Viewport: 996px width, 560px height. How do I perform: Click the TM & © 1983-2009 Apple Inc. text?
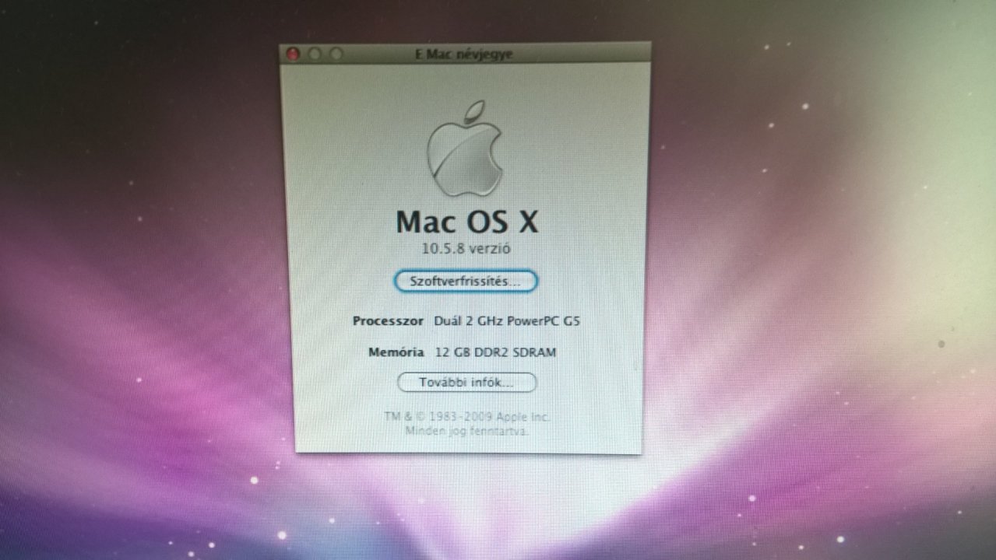(466, 416)
